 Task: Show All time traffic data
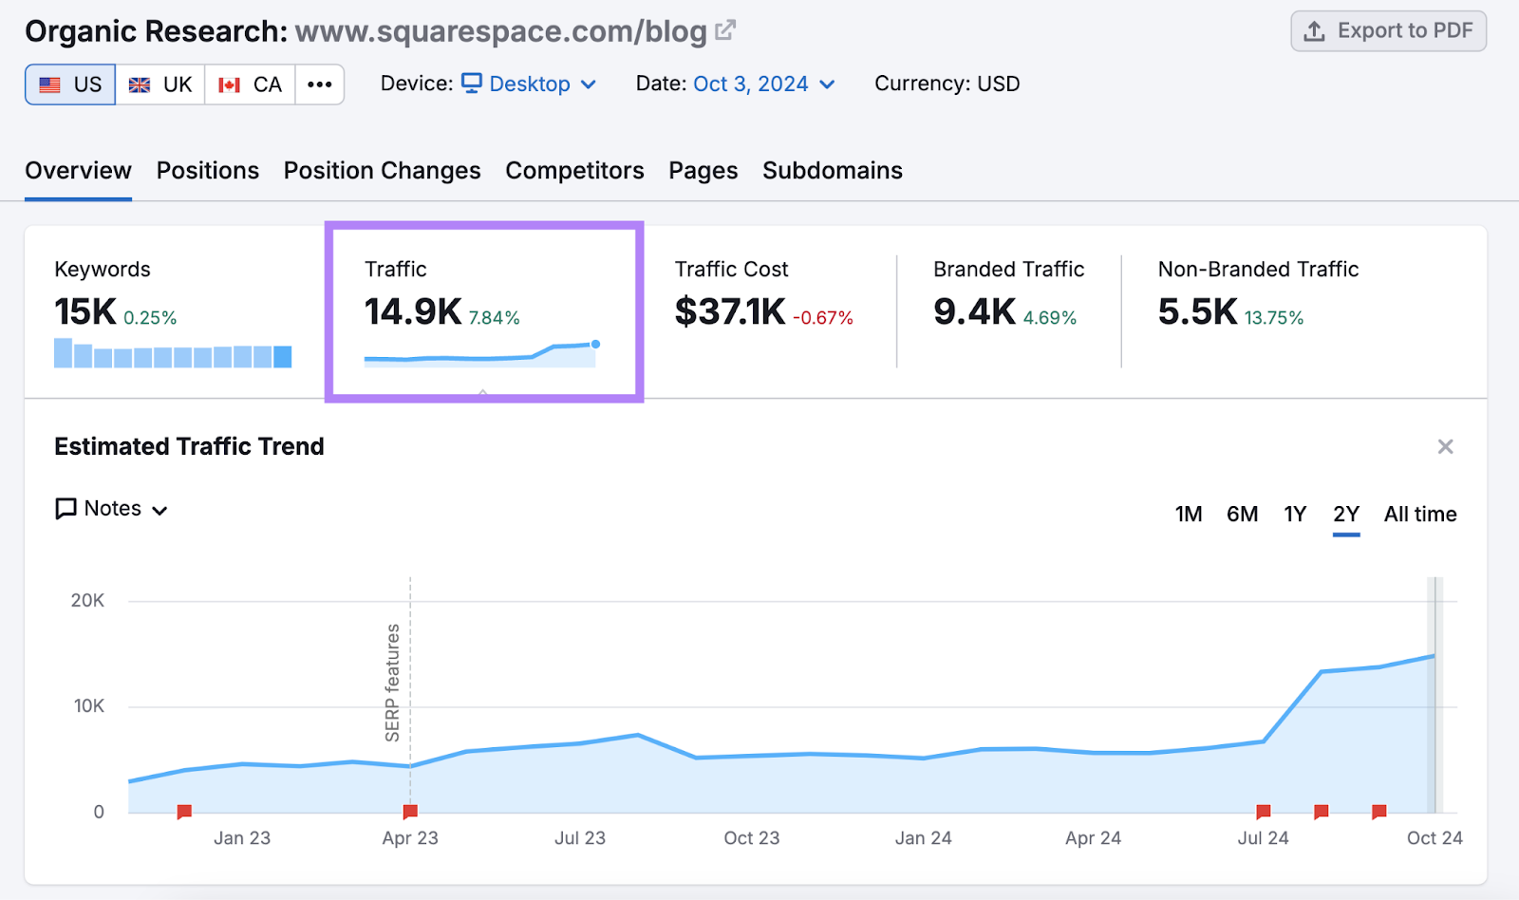click(x=1419, y=514)
